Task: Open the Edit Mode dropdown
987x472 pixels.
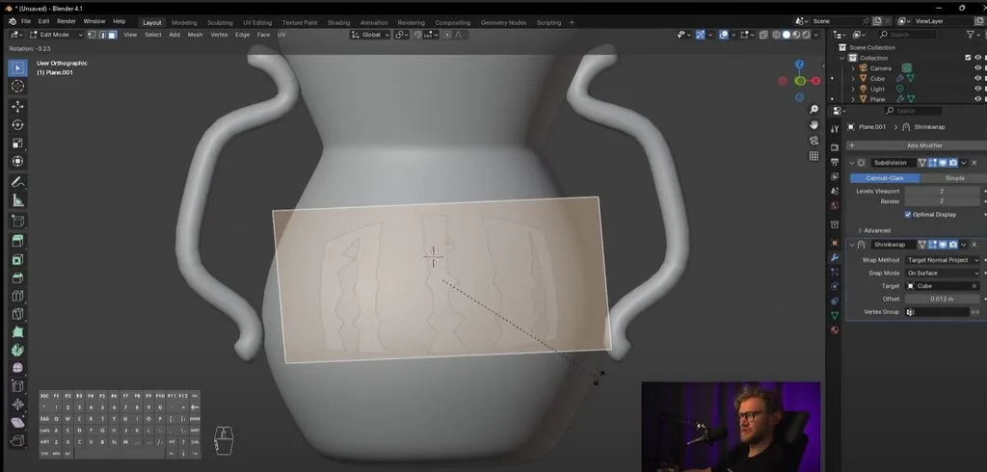Action: 55,35
